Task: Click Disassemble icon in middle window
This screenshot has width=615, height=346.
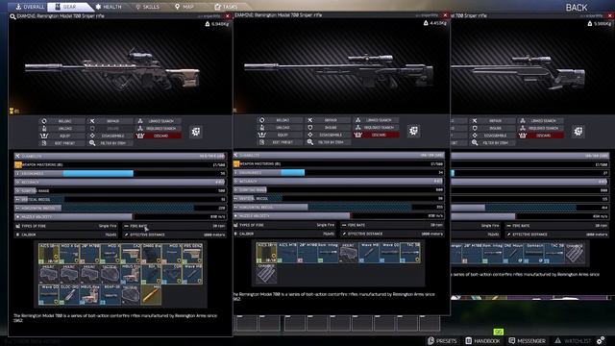Action: coord(310,135)
